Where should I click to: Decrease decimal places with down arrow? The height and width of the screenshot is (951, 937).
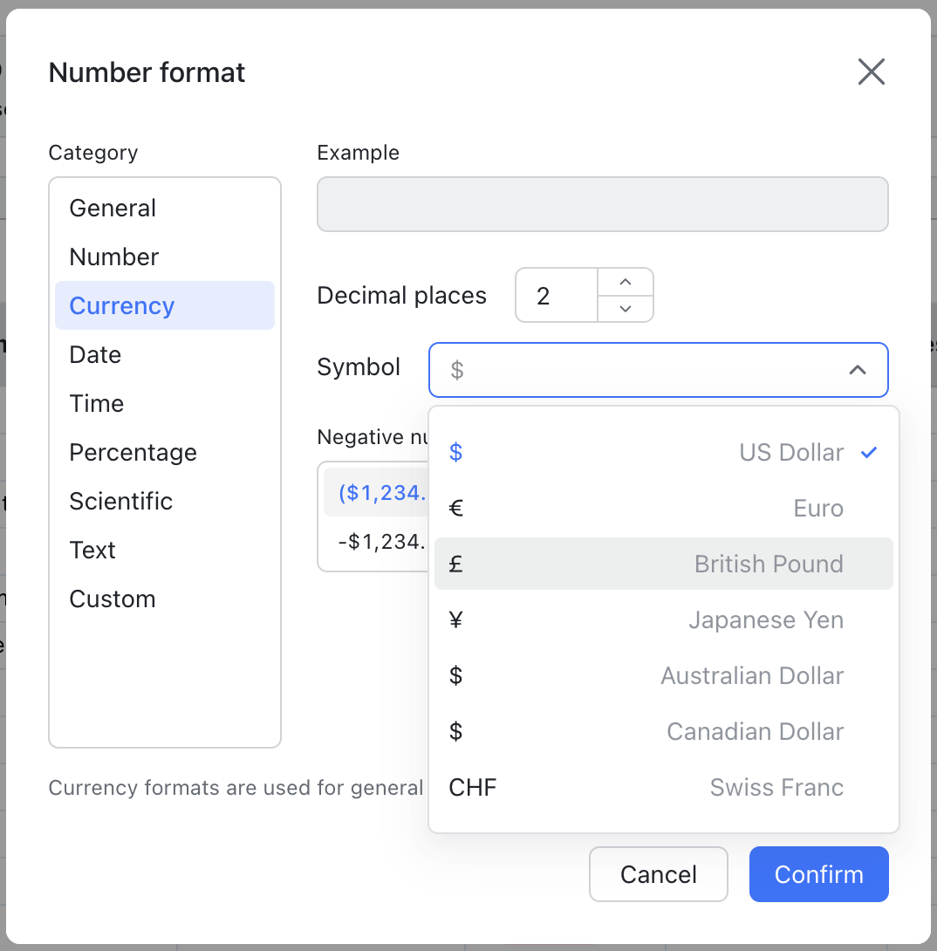pos(625,308)
